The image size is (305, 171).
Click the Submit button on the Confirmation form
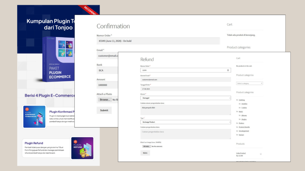tap(104, 110)
